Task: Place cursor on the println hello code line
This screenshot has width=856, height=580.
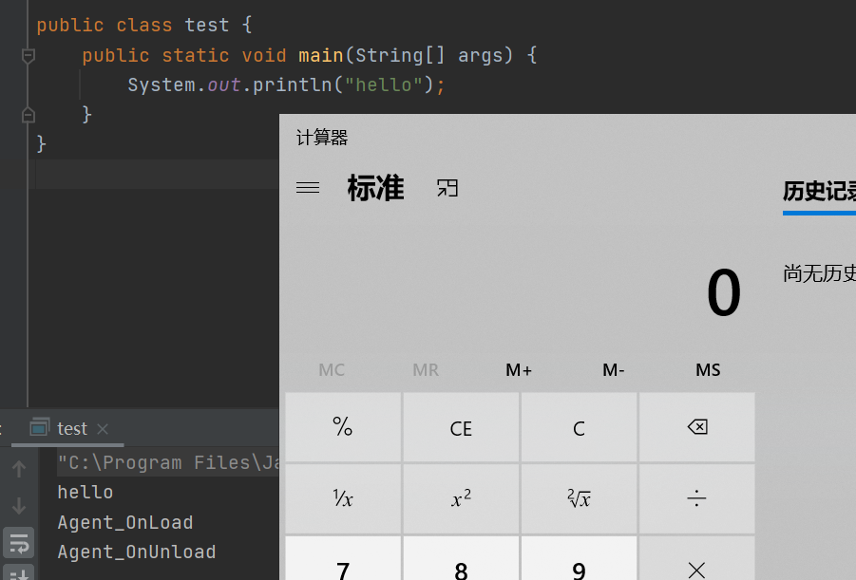Action: pos(286,85)
